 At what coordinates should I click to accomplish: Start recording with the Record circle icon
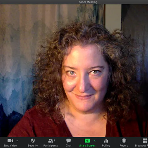124,141
